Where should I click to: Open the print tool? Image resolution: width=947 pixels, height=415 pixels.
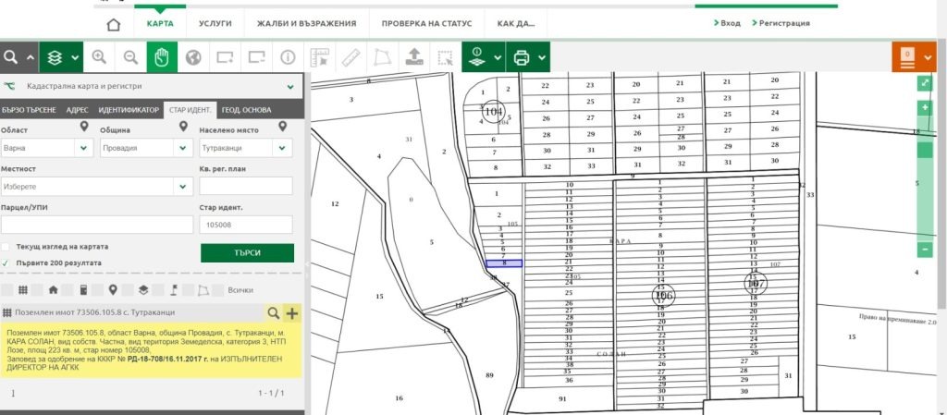[x=522, y=57]
